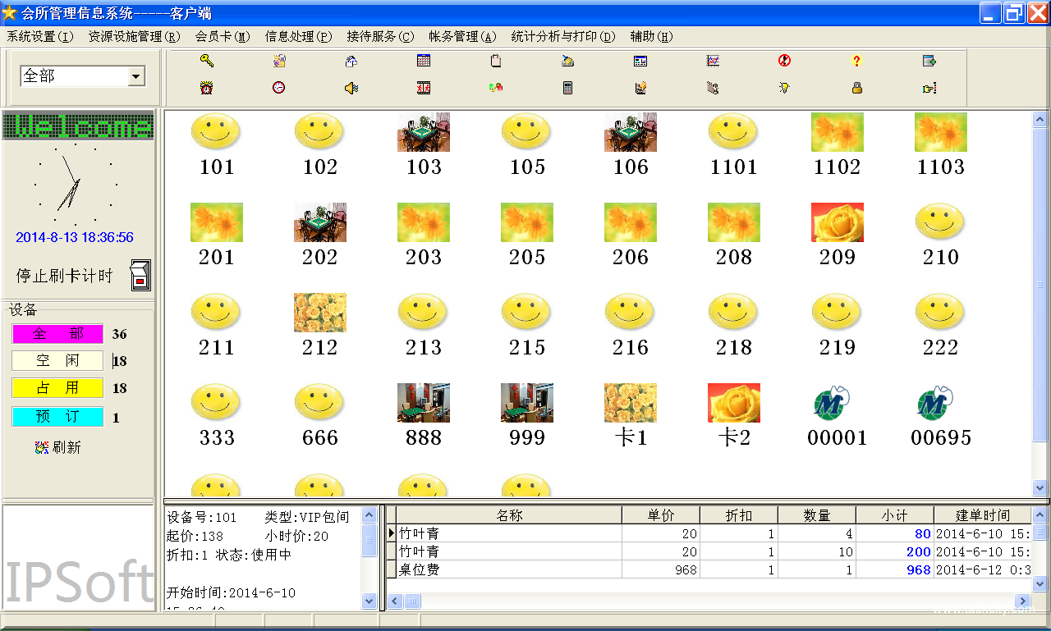Click the 小计 column header
The height and width of the screenshot is (631, 1051).
pos(895,515)
